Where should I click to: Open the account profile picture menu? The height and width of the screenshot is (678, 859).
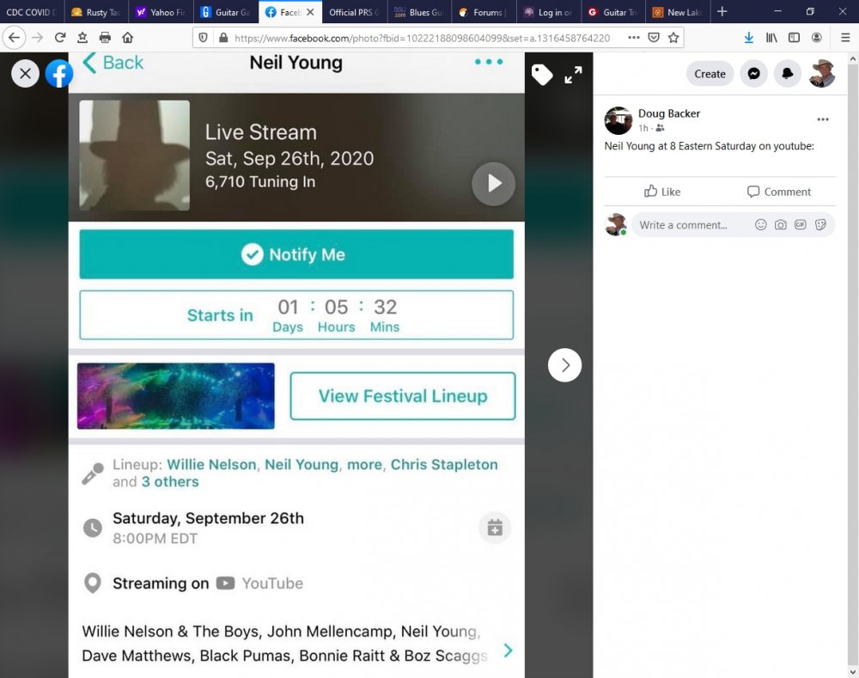pyautogui.click(x=822, y=73)
